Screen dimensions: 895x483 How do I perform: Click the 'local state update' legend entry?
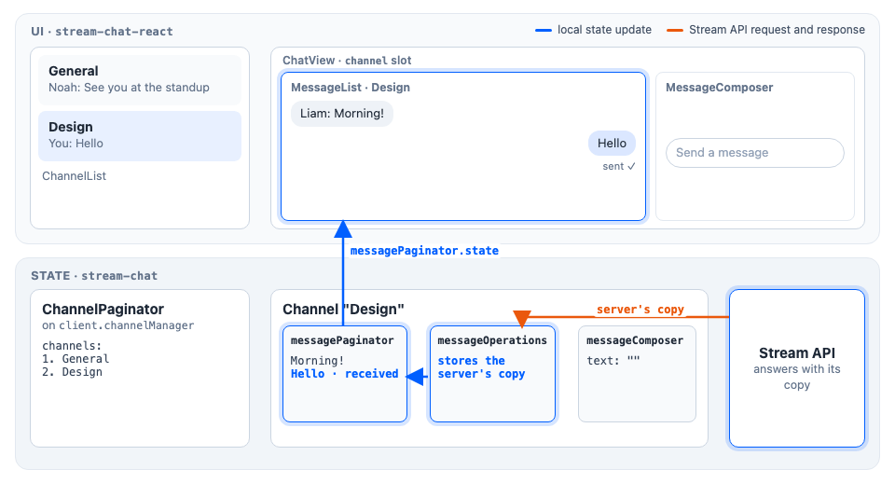coord(594,30)
